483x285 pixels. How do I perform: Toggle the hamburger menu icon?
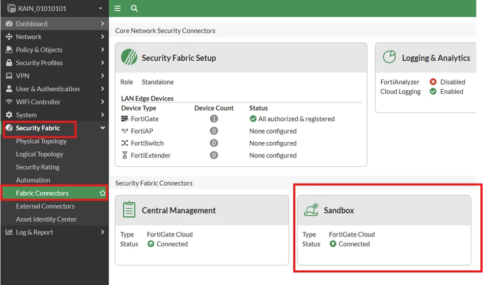[x=118, y=8]
